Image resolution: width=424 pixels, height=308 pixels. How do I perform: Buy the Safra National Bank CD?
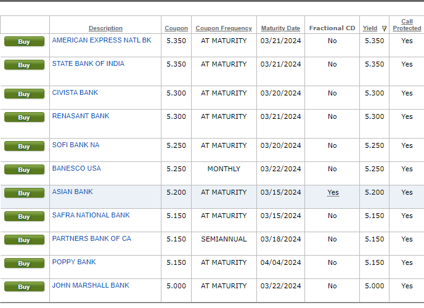[24, 217]
